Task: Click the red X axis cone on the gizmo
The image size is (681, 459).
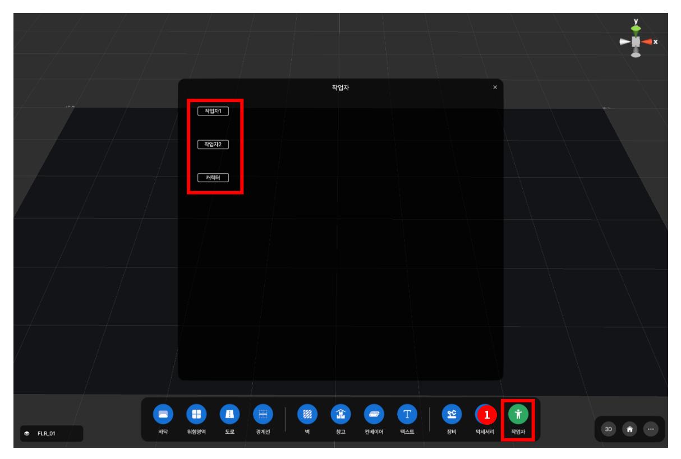Action: click(647, 42)
